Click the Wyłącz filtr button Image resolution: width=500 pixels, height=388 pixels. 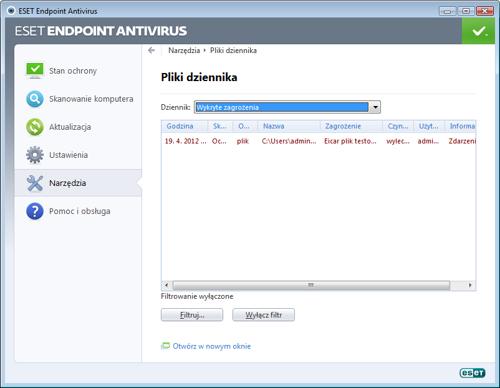pos(264,315)
